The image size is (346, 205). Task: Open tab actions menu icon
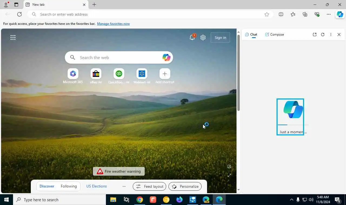pos(16,5)
